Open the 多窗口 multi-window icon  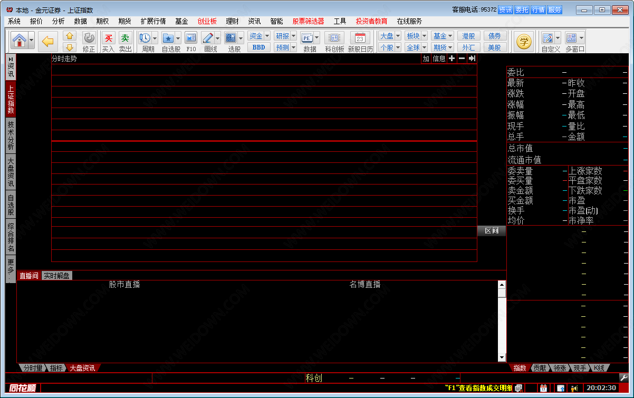(x=571, y=38)
